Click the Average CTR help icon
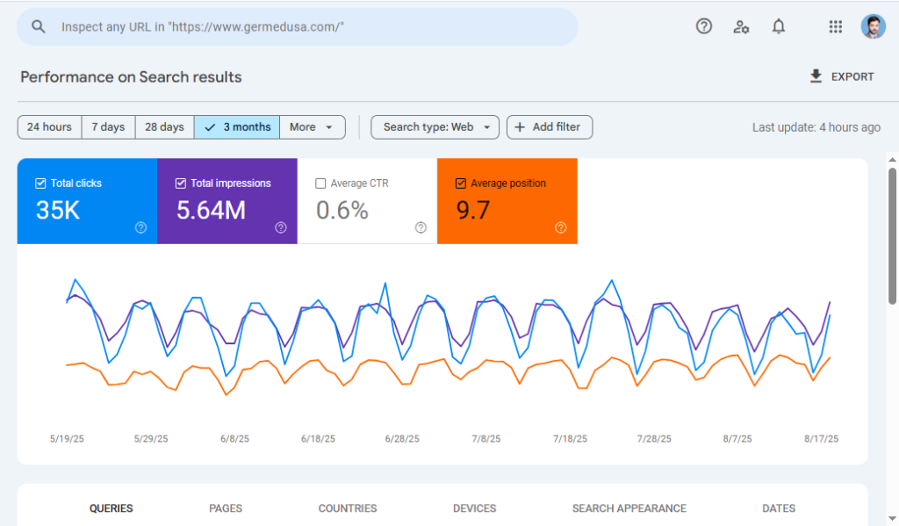 421,227
